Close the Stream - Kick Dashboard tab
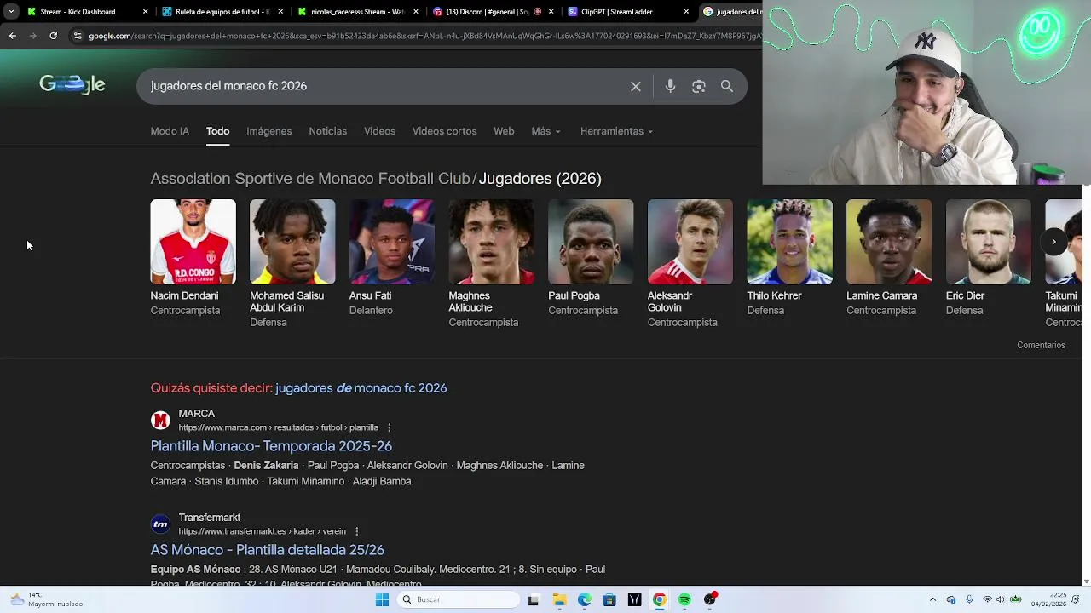 [x=145, y=12]
